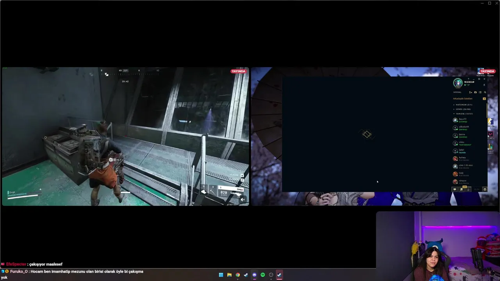Click the new folder icon in social panel
Screen dimensions: 500x281
[475, 92]
